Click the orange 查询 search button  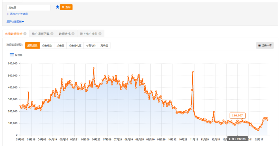click(66, 7)
